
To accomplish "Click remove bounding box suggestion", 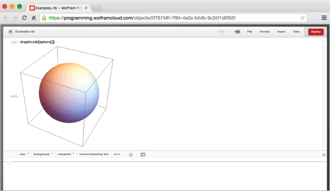I will (94, 154).
